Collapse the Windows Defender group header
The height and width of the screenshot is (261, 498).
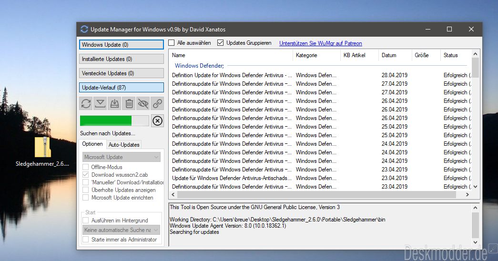click(x=199, y=66)
